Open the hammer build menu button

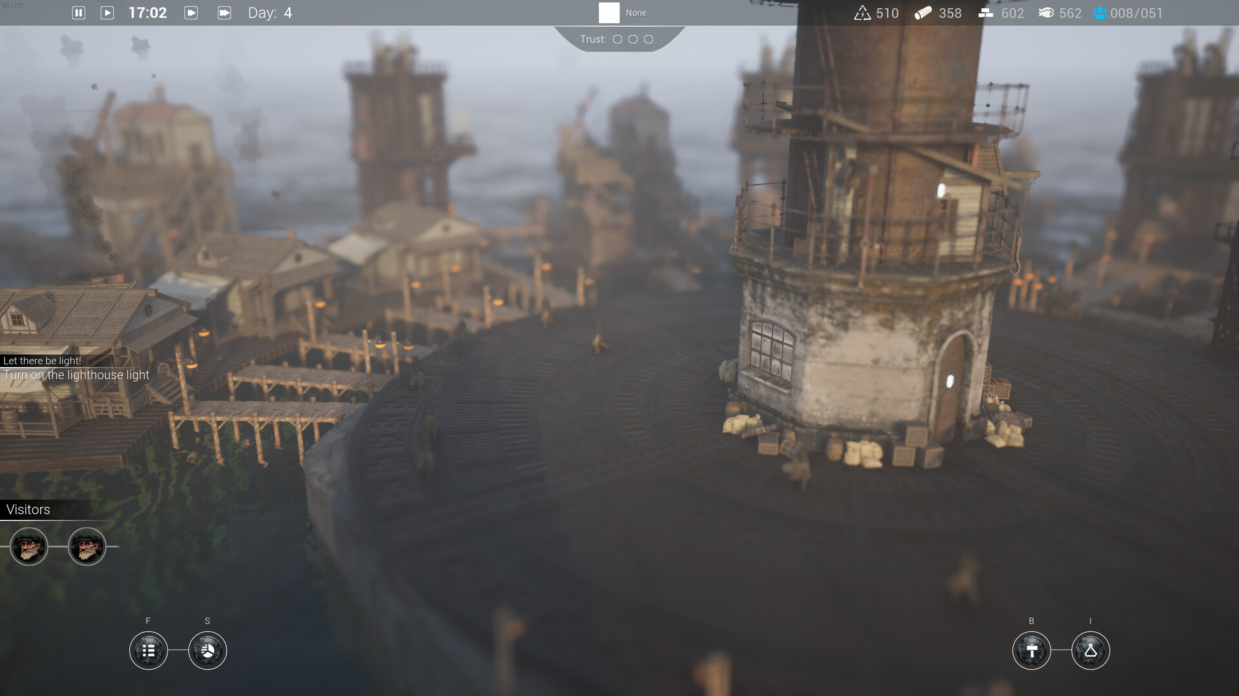[x=1031, y=650]
